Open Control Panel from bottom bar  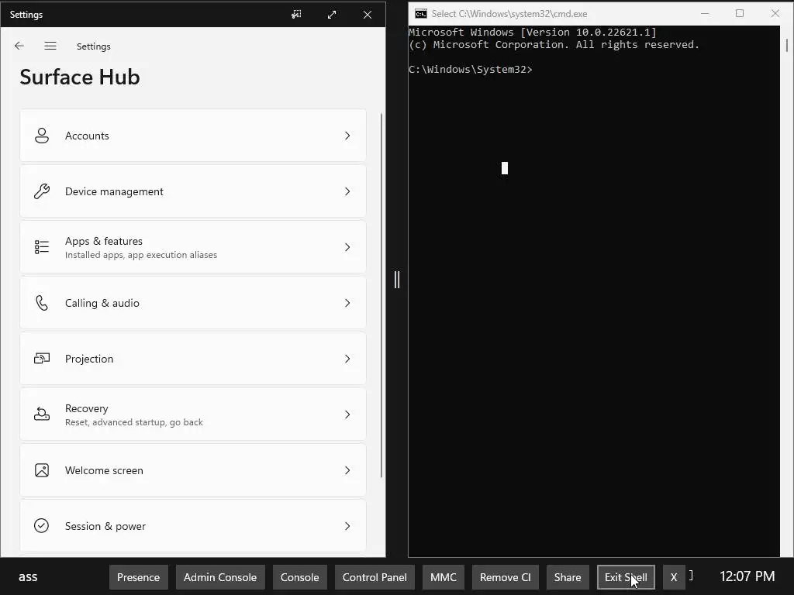coord(375,577)
